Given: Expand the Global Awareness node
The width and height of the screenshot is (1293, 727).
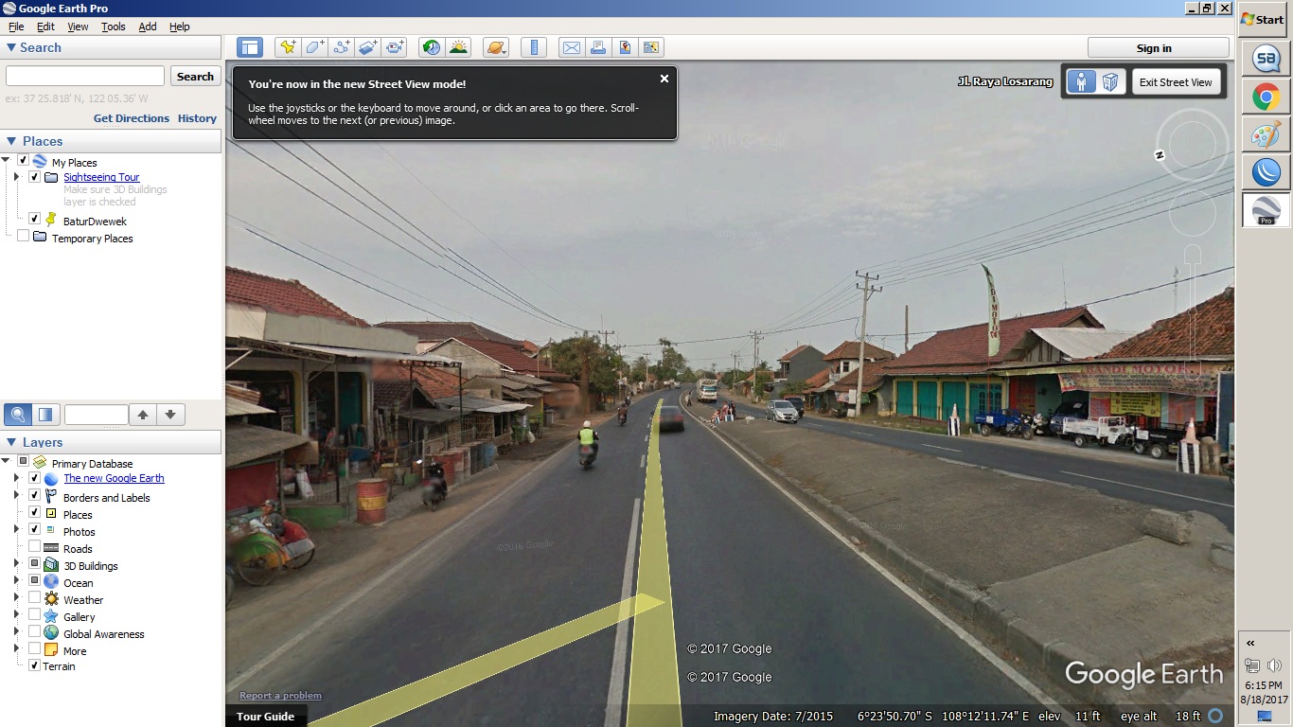Looking at the screenshot, I should point(16,632).
